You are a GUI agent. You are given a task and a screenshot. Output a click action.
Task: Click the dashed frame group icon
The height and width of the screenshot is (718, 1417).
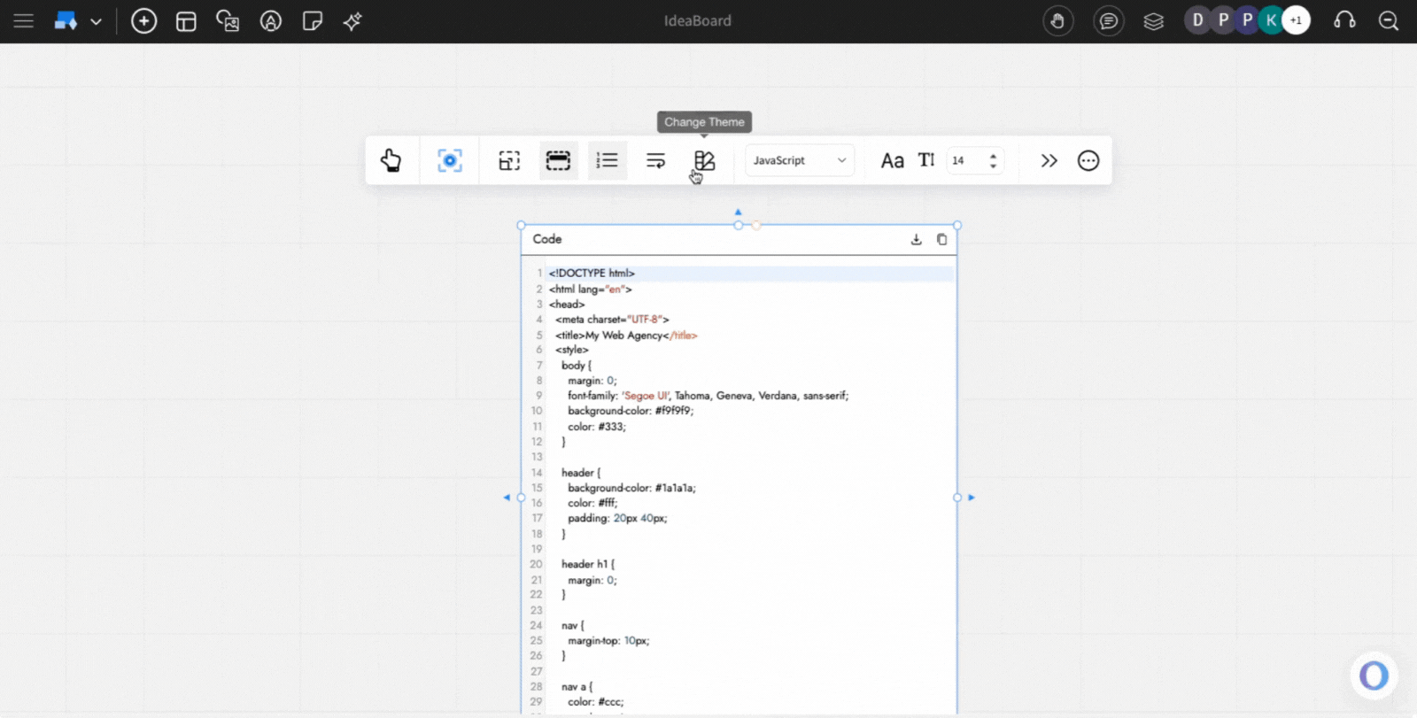coord(509,160)
